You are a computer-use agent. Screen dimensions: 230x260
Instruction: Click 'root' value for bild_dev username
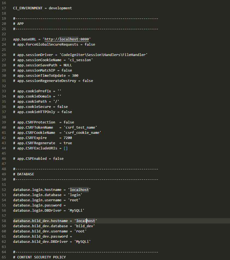(x=80, y=231)
